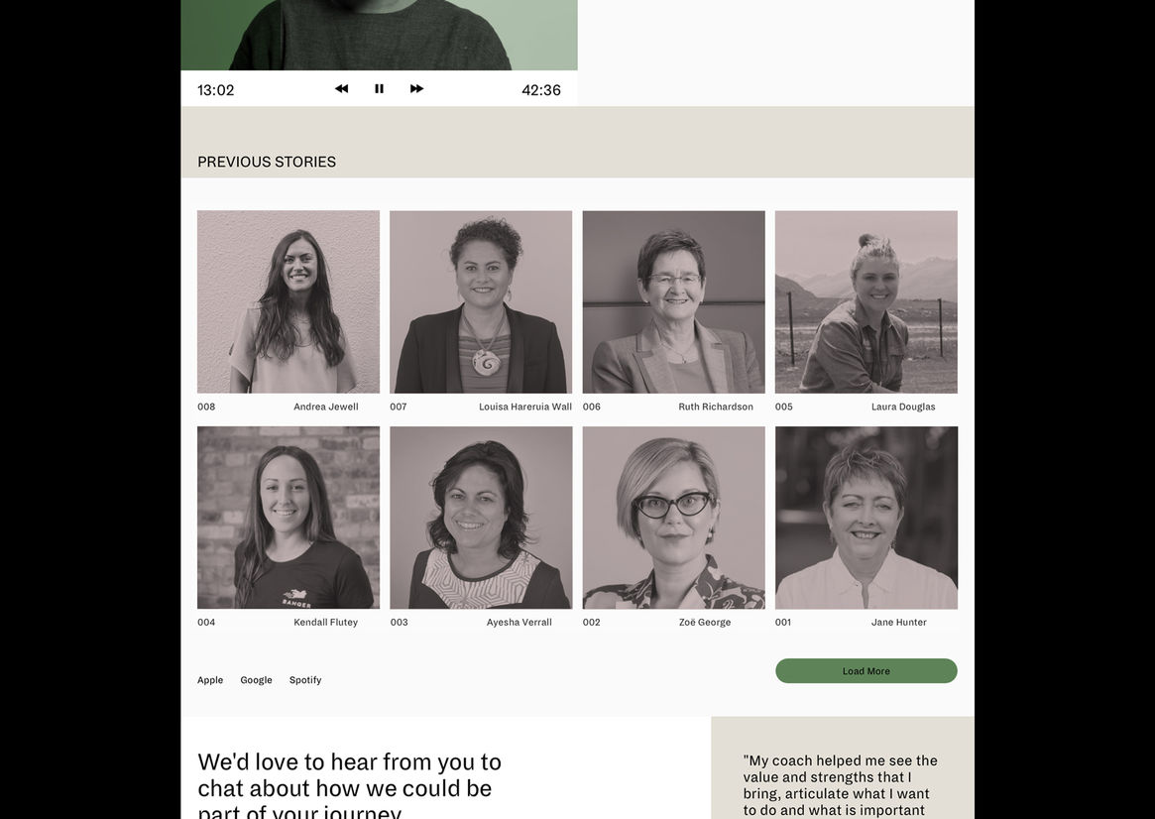Click the Load More button
This screenshot has width=1155, height=819.
coord(866,671)
